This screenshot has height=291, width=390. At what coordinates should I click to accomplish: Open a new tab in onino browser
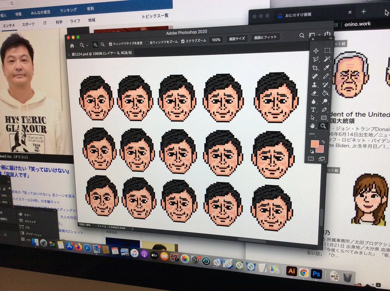pos(363,11)
